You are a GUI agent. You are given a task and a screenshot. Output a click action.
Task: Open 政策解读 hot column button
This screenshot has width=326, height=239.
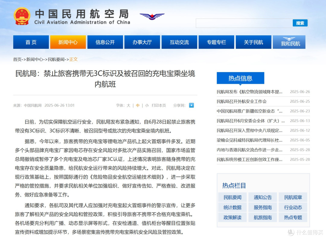point(232,217)
